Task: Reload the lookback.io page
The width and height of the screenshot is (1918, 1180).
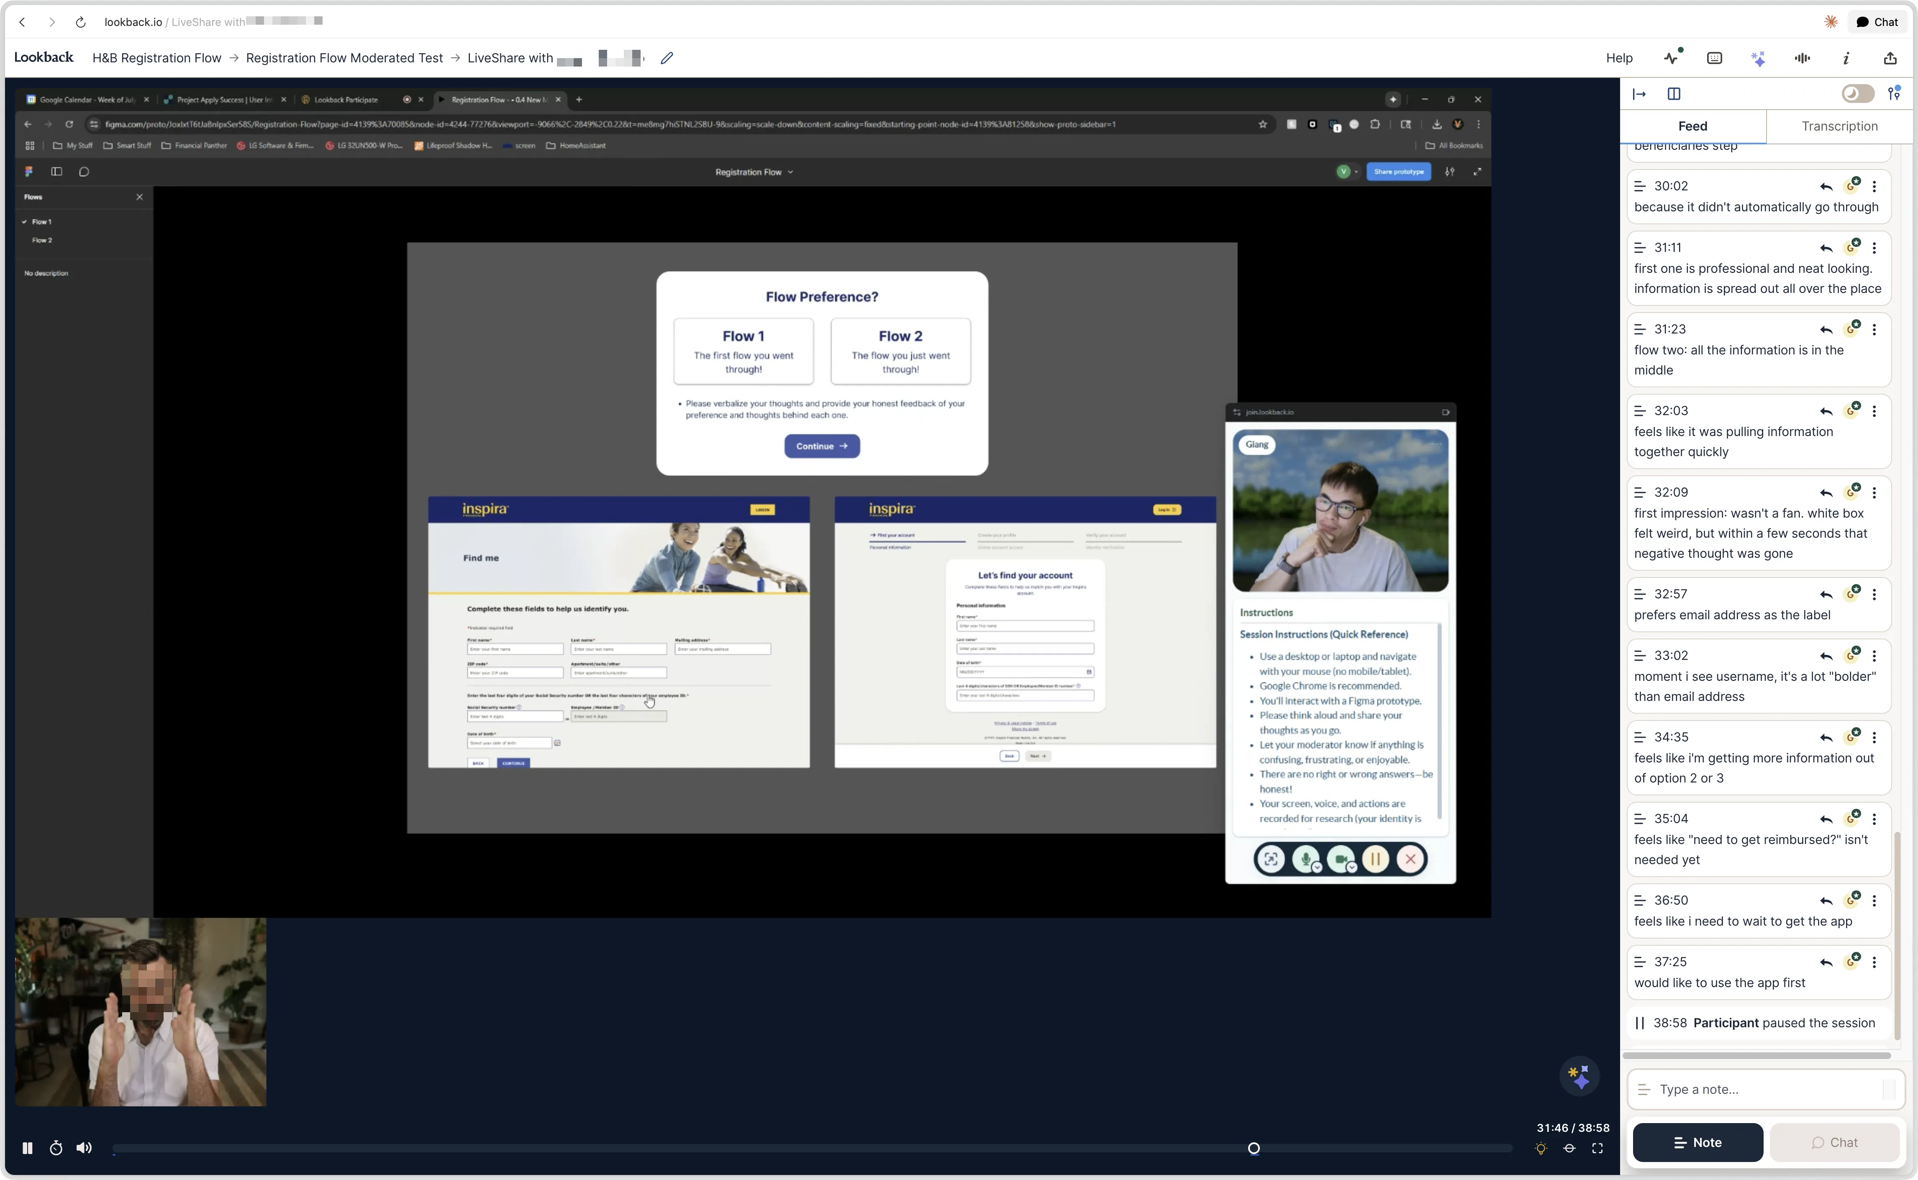Action: [x=80, y=22]
